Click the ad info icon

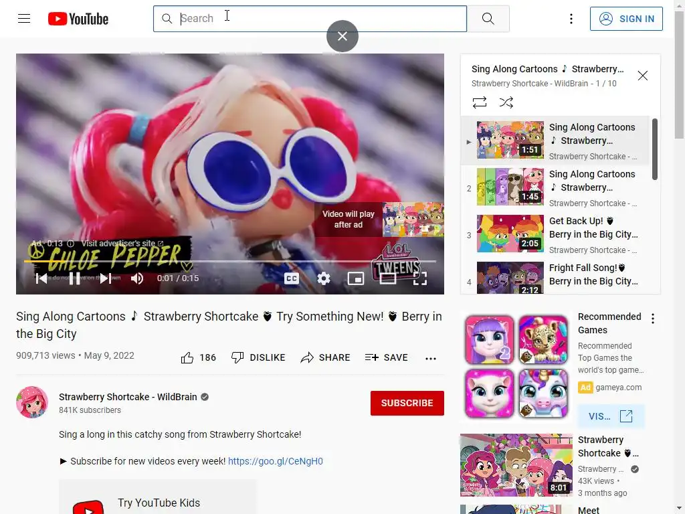[70, 244]
